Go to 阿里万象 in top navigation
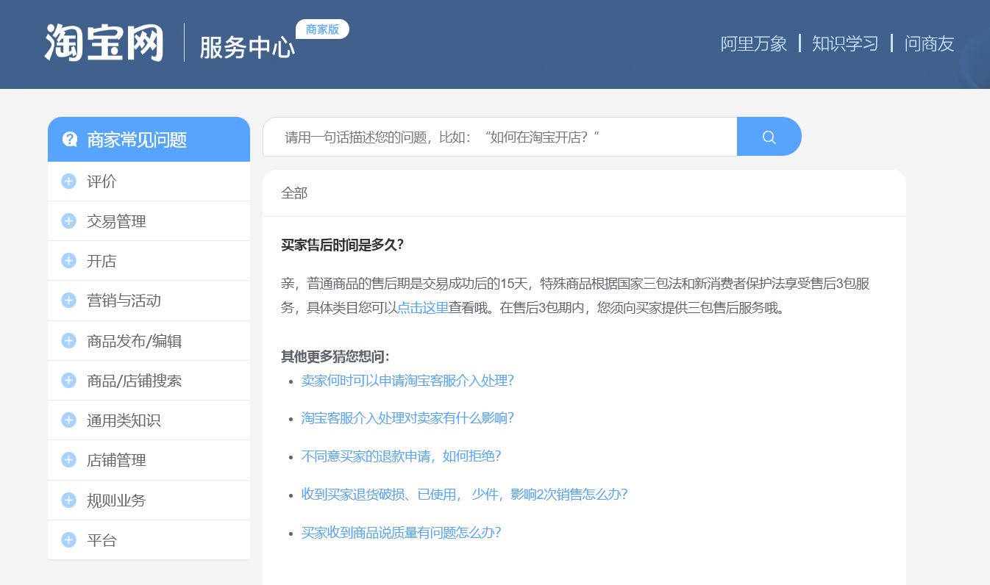The width and height of the screenshot is (990, 585). (754, 43)
